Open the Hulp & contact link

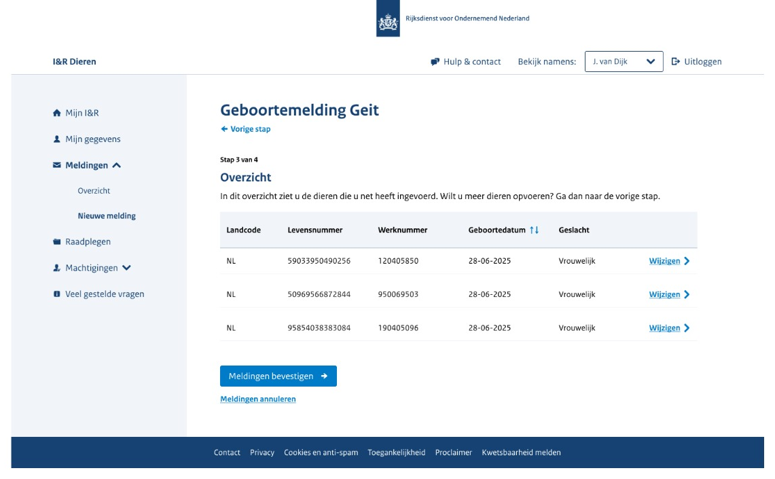[x=472, y=62]
